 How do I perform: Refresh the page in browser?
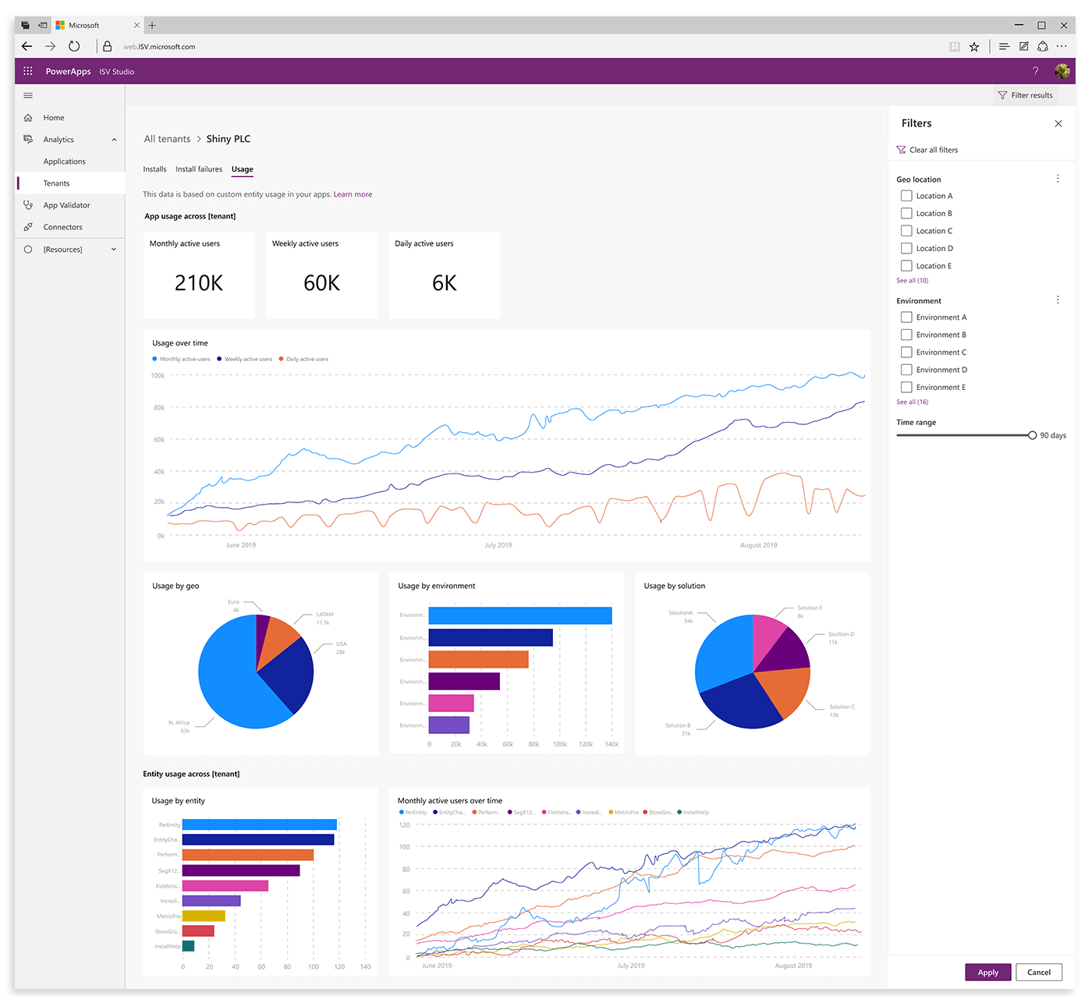74,47
